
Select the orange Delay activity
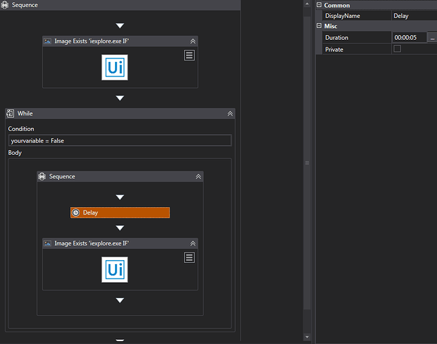point(120,213)
